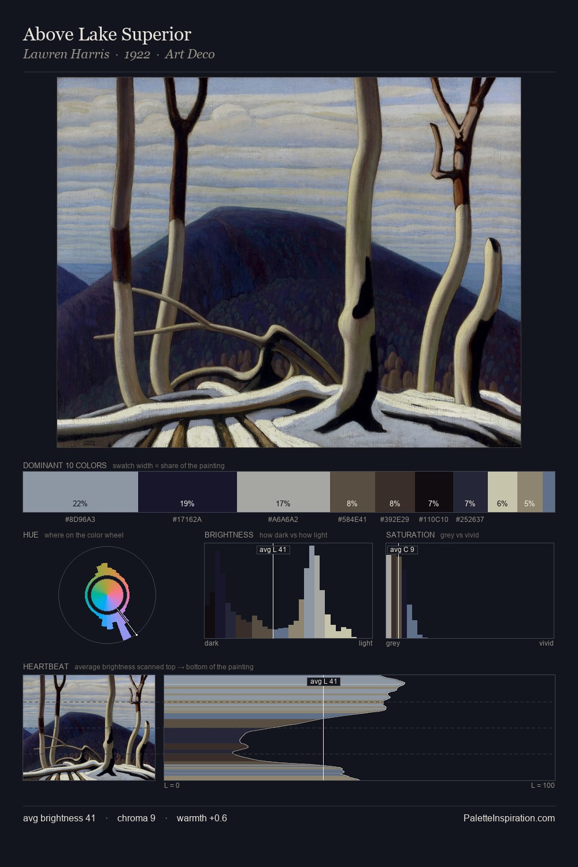This screenshot has height=867, width=578.
Task: Pick the 7% swatch #252637
Action: click(470, 492)
